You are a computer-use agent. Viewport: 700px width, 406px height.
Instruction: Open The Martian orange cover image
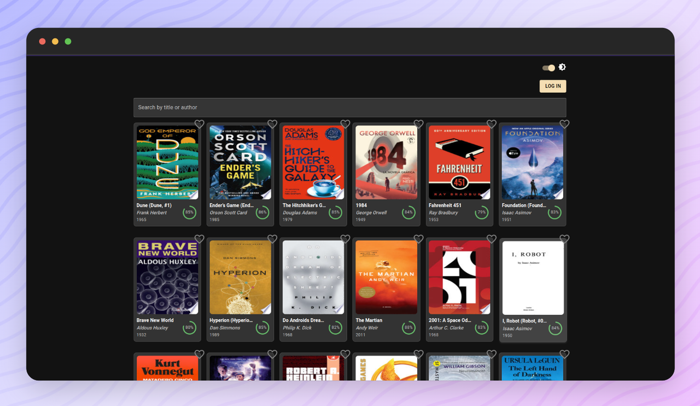(387, 277)
